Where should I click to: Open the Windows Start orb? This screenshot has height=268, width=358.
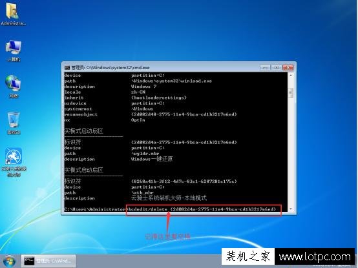9,262
